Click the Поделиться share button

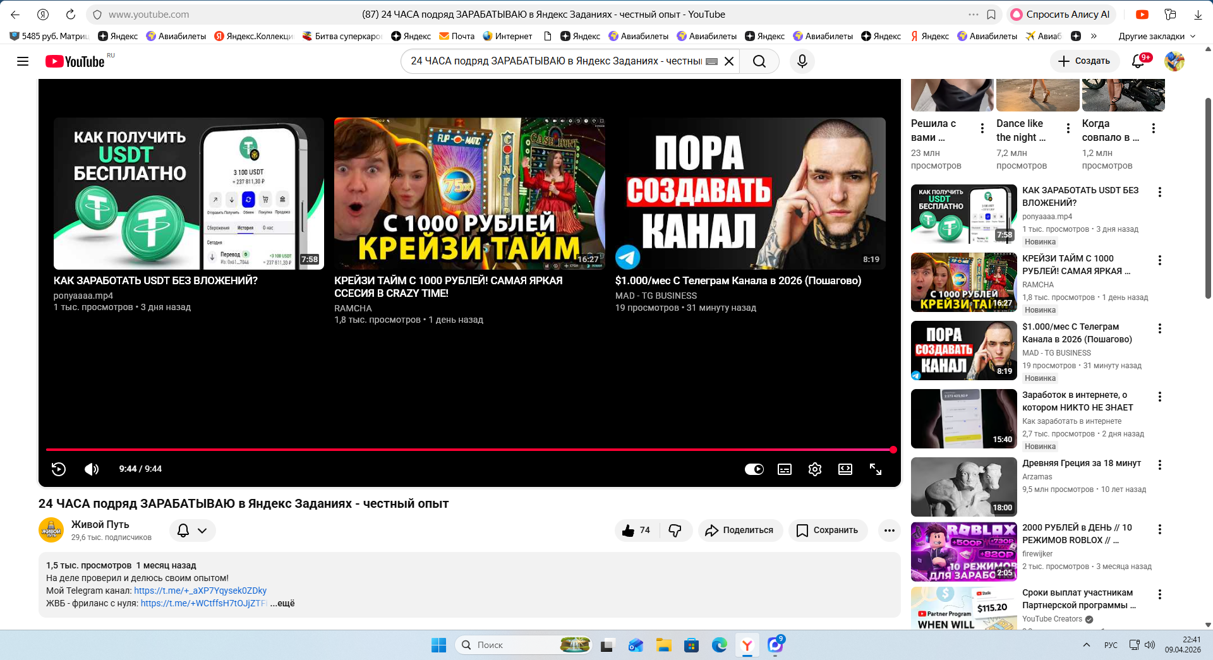pyautogui.click(x=740, y=531)
